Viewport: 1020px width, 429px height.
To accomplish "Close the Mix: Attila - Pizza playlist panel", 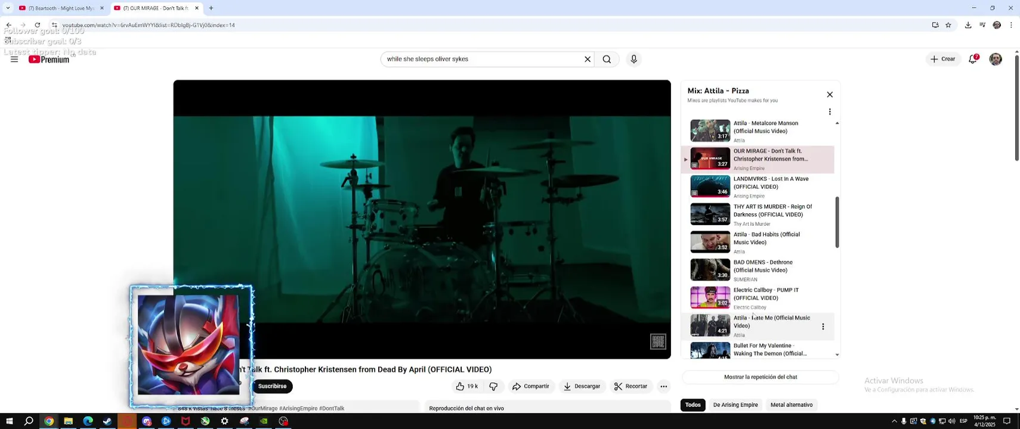I will tap(830, 95).
